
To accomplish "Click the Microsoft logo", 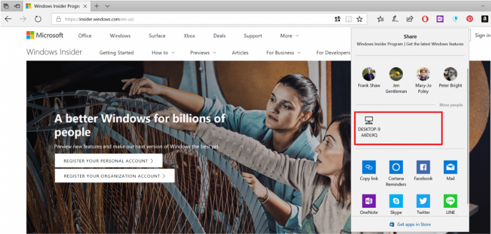I will click(45, 35).
